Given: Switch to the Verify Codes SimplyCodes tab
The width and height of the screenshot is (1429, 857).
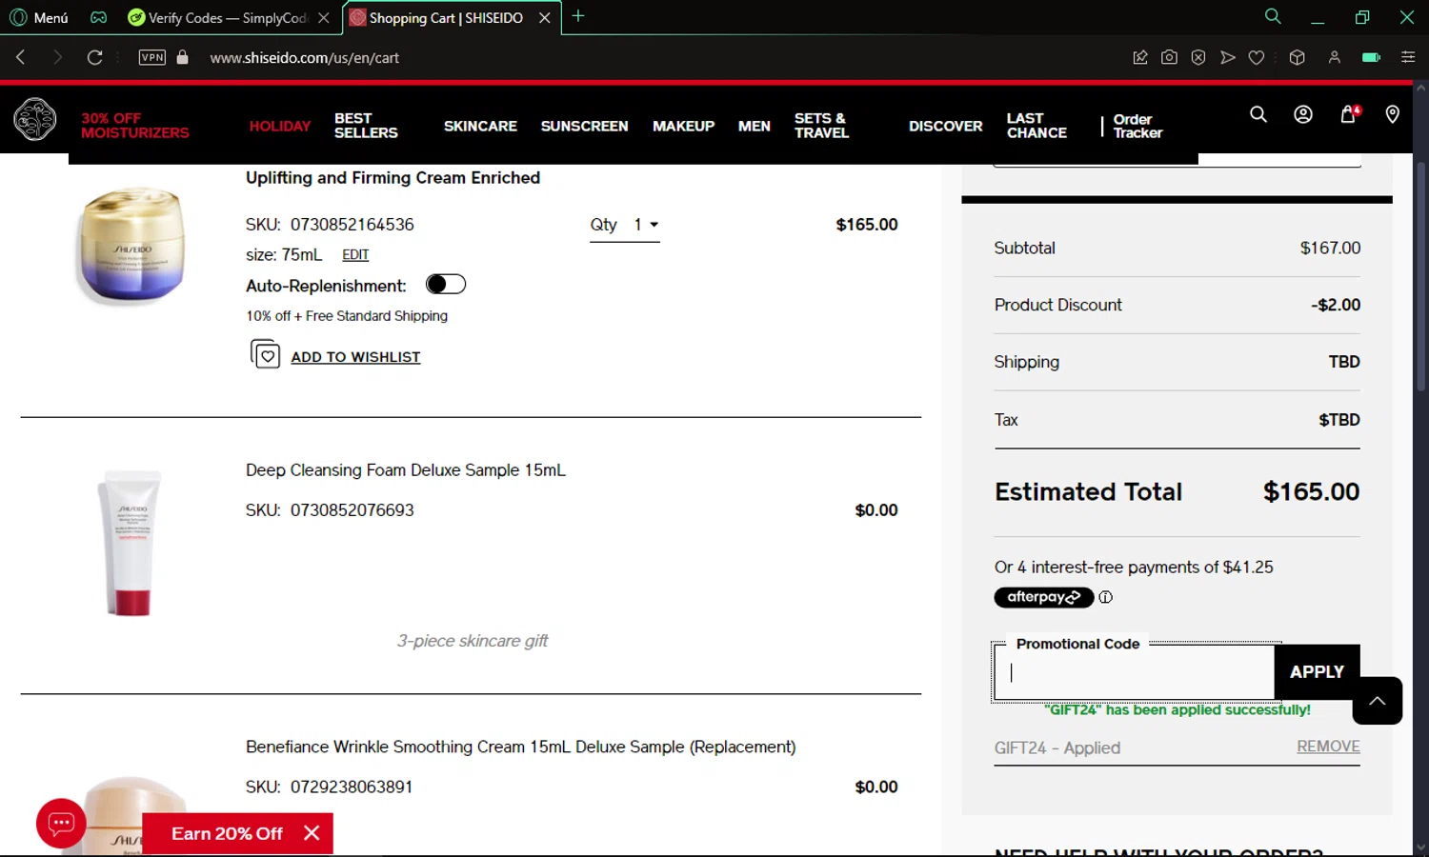Looking at the screenshot, I should (229, 17).
